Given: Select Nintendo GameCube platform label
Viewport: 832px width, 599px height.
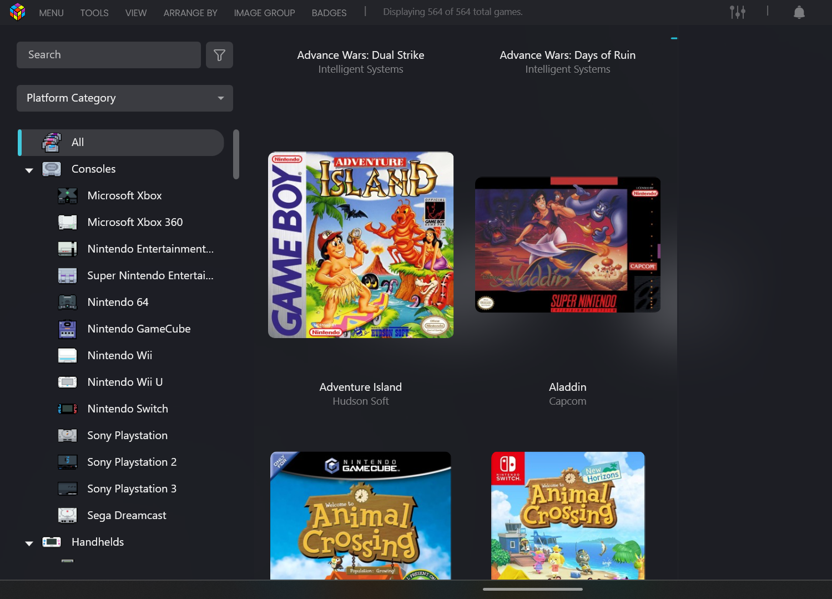Looking at the screenshot, I should [139, 329].
